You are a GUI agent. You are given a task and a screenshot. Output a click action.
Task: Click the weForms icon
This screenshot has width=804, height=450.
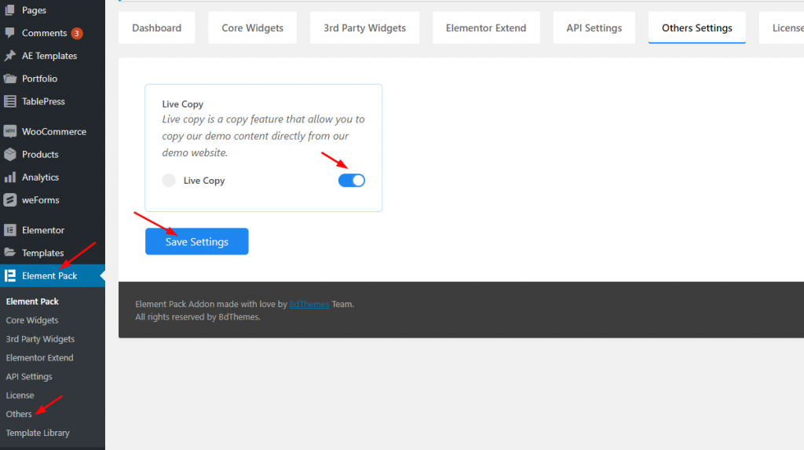pos(9,199)
